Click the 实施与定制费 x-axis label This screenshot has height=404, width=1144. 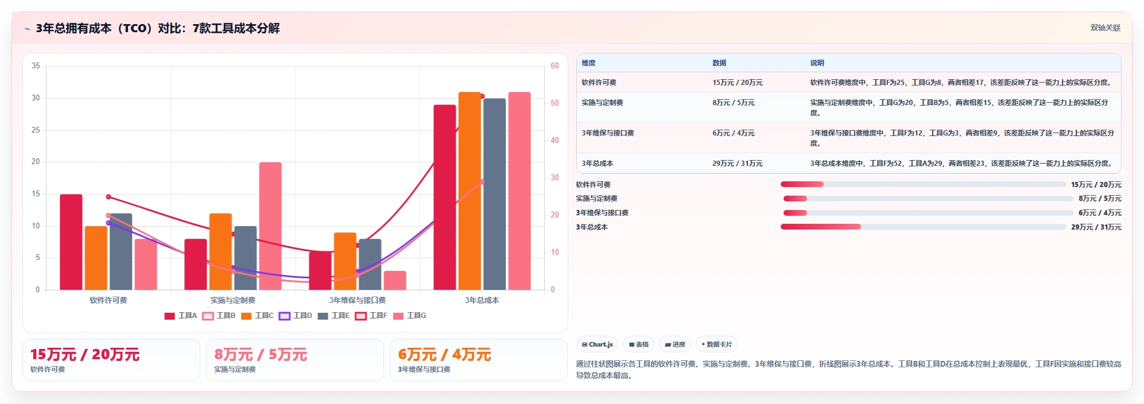[x=232, y=300]
